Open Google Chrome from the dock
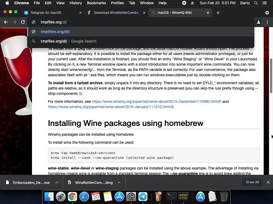Image resolution: width=273 pixels, height=204 pixels. click(73, 197)
